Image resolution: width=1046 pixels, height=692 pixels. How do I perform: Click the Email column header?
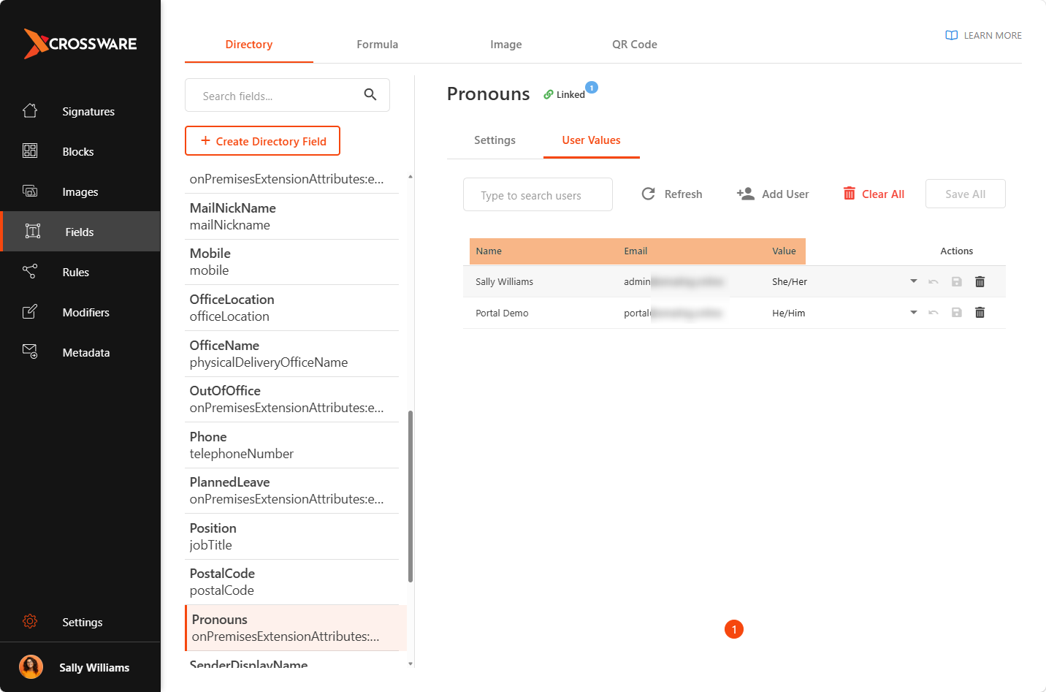[x=635, y=251]
